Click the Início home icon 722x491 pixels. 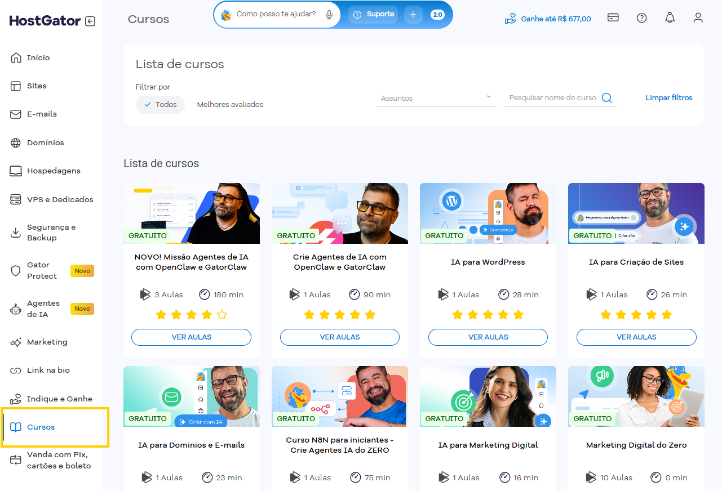coord(16,57)
